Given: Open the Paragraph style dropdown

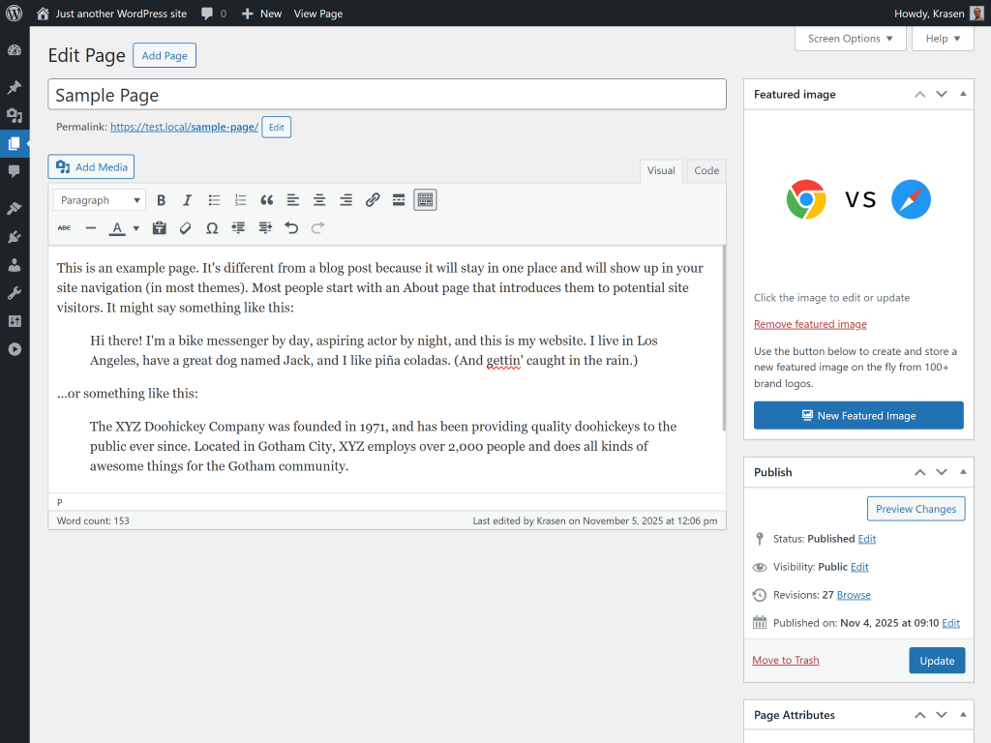Looking at the screenshot, I should (x=99, y=200).
